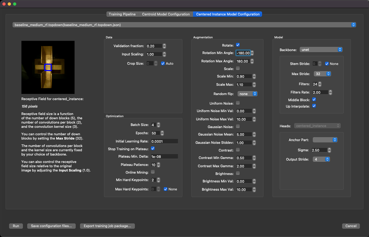Disable the Rotate augmentation checkbox
369x237 pixels.
click(238, 45)
